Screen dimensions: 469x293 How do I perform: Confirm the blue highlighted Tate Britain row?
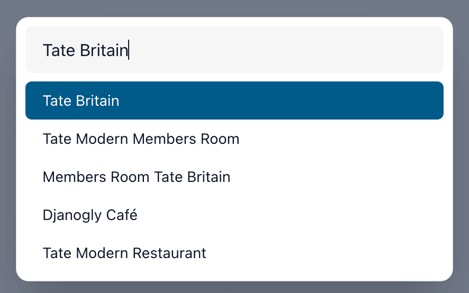pyautogui.click(x=234, y=100)
